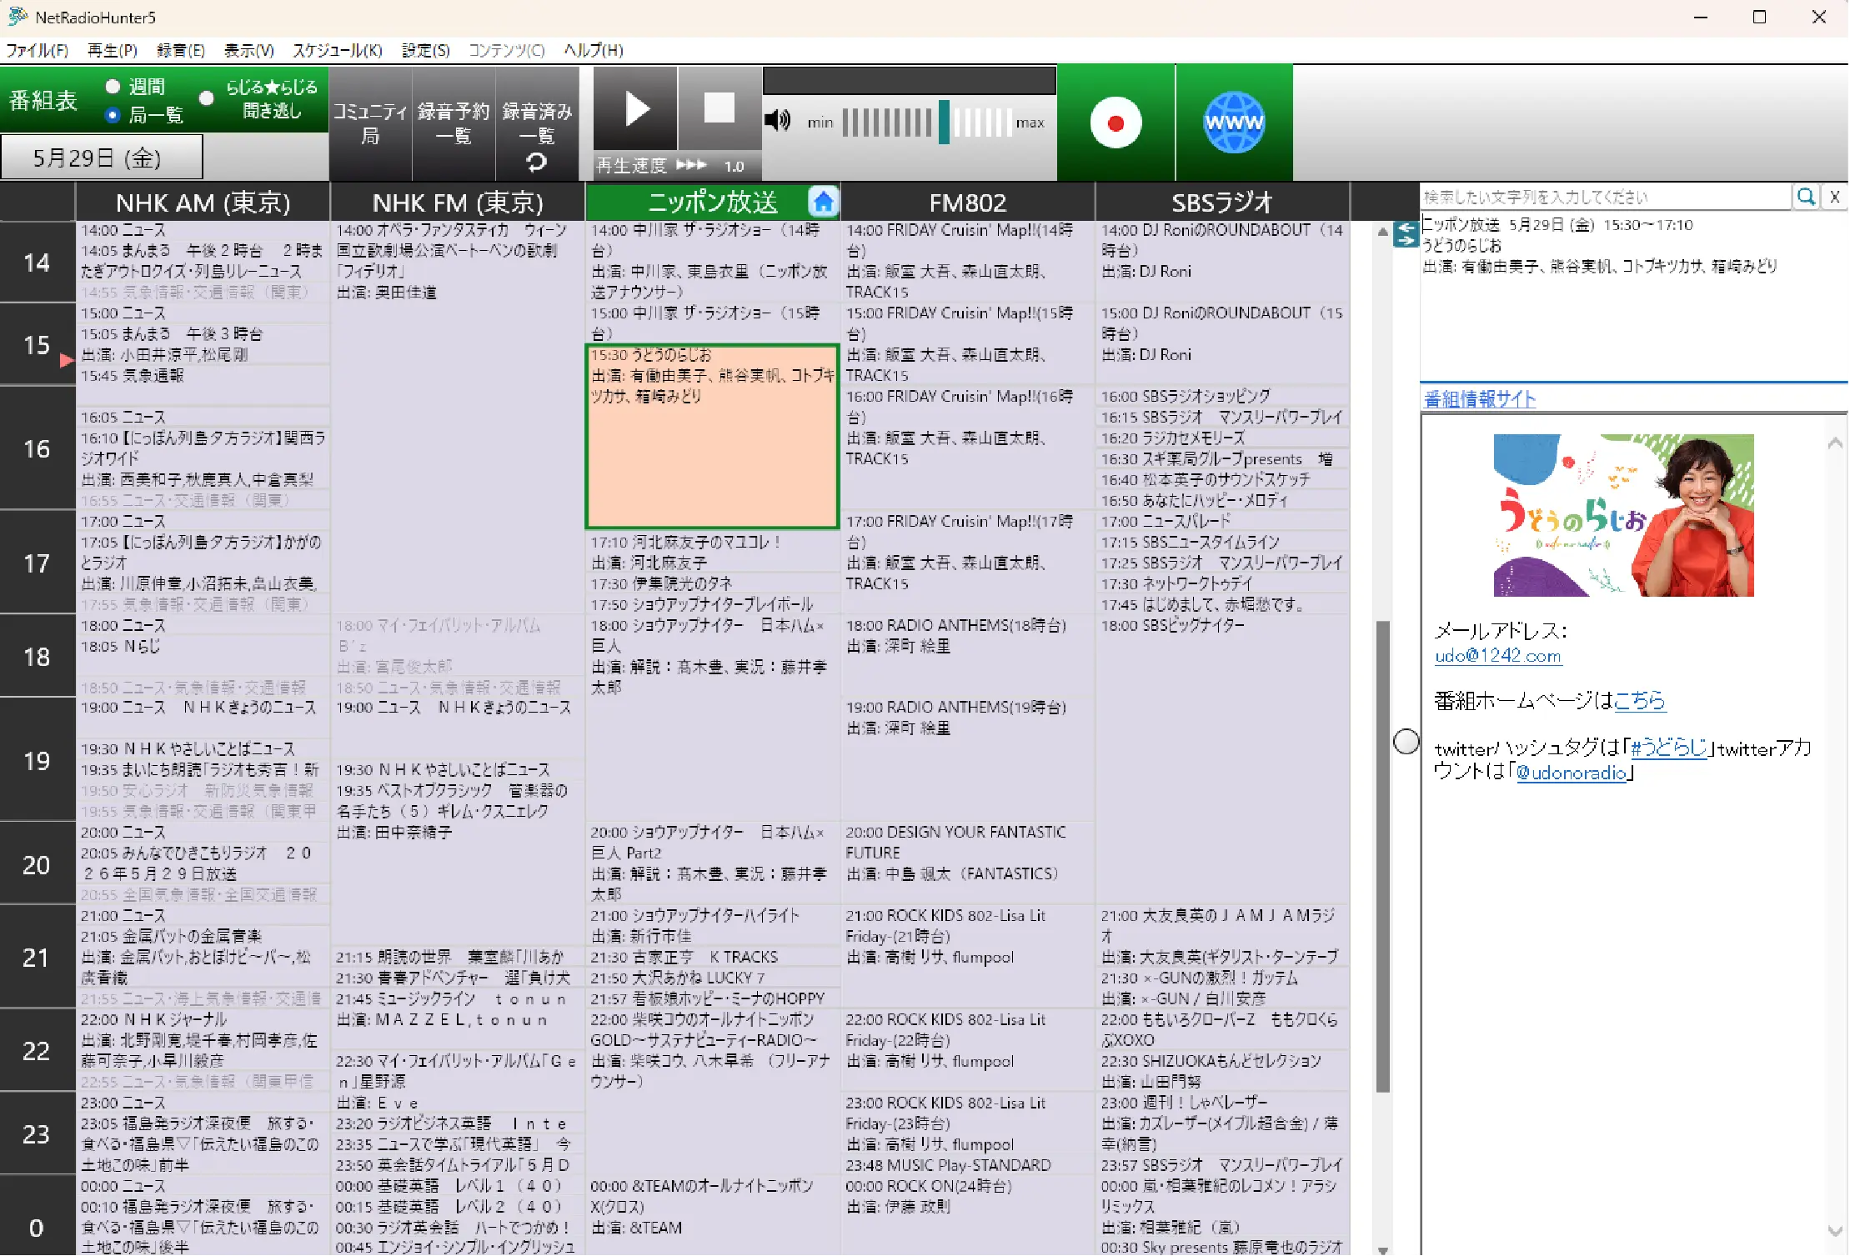Viewport: 1850px width, 1256px height.
Task: Start recording with the red record button
Action: (1116, 123)
